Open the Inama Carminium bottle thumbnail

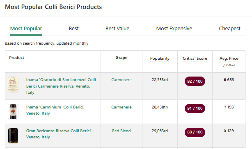tap(13, 112)
